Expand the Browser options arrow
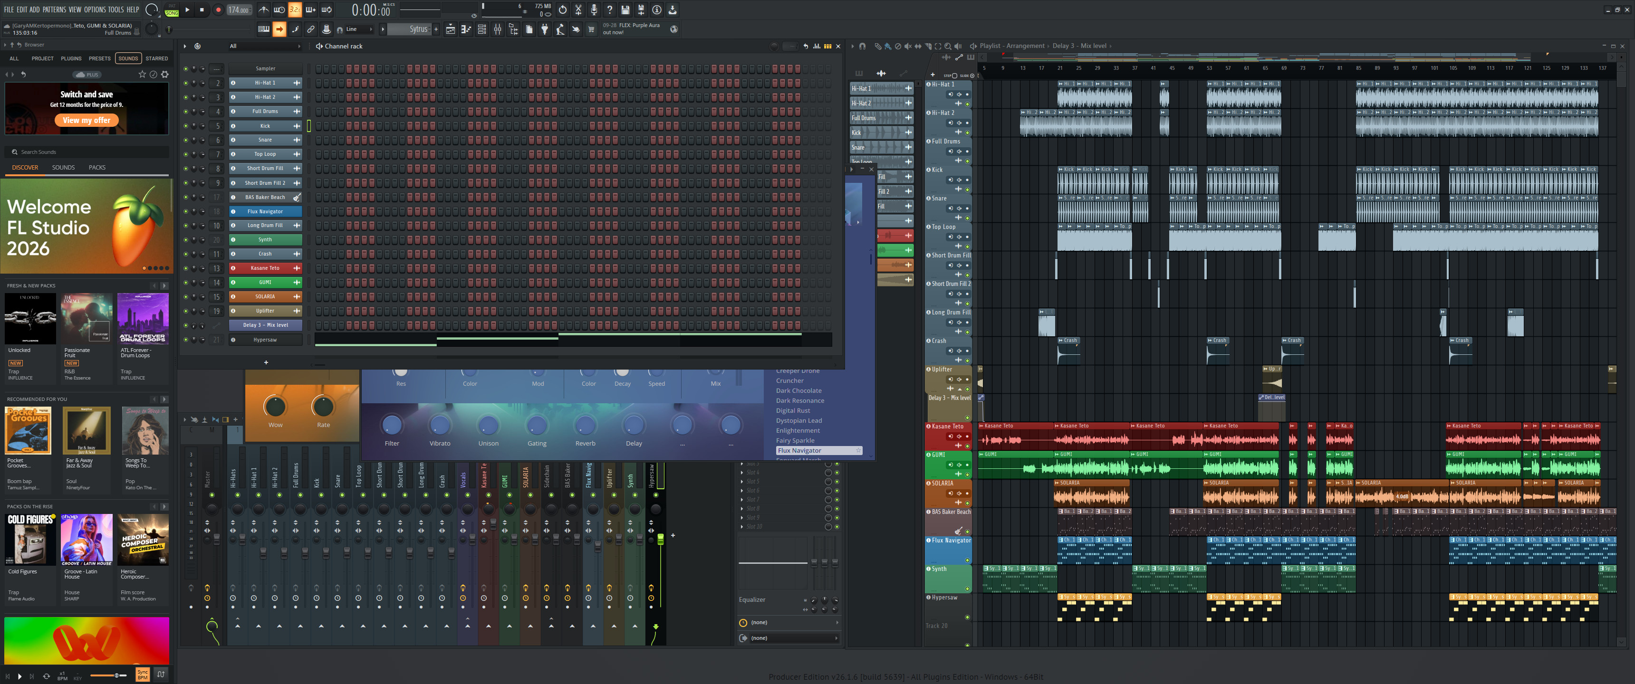The height and width of the screenshot is (684, 1635). point(5,45)
